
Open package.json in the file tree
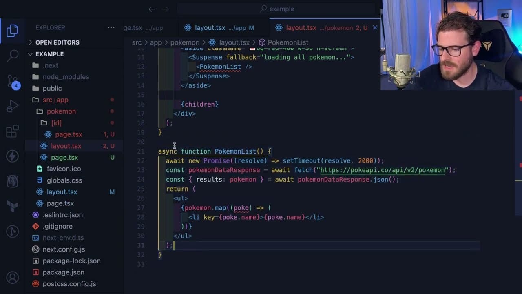pos(63,272)
